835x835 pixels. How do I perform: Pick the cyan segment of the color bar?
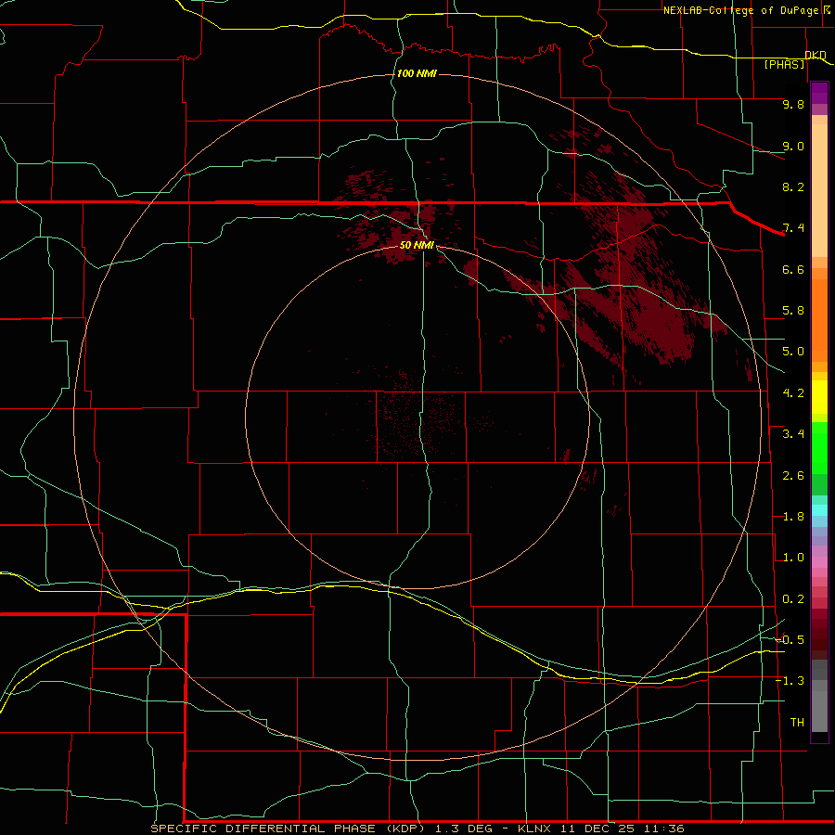tap(819, 510)
